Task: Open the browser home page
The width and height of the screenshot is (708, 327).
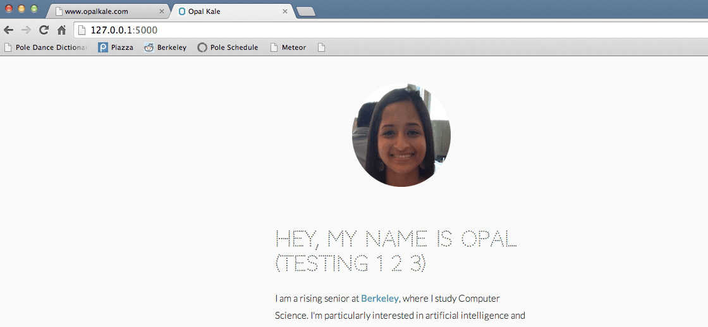Action: tap(62, 30)
